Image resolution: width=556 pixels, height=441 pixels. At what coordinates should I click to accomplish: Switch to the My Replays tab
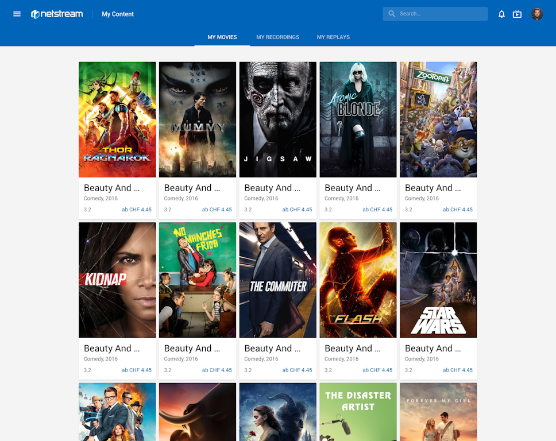[333, 37]
